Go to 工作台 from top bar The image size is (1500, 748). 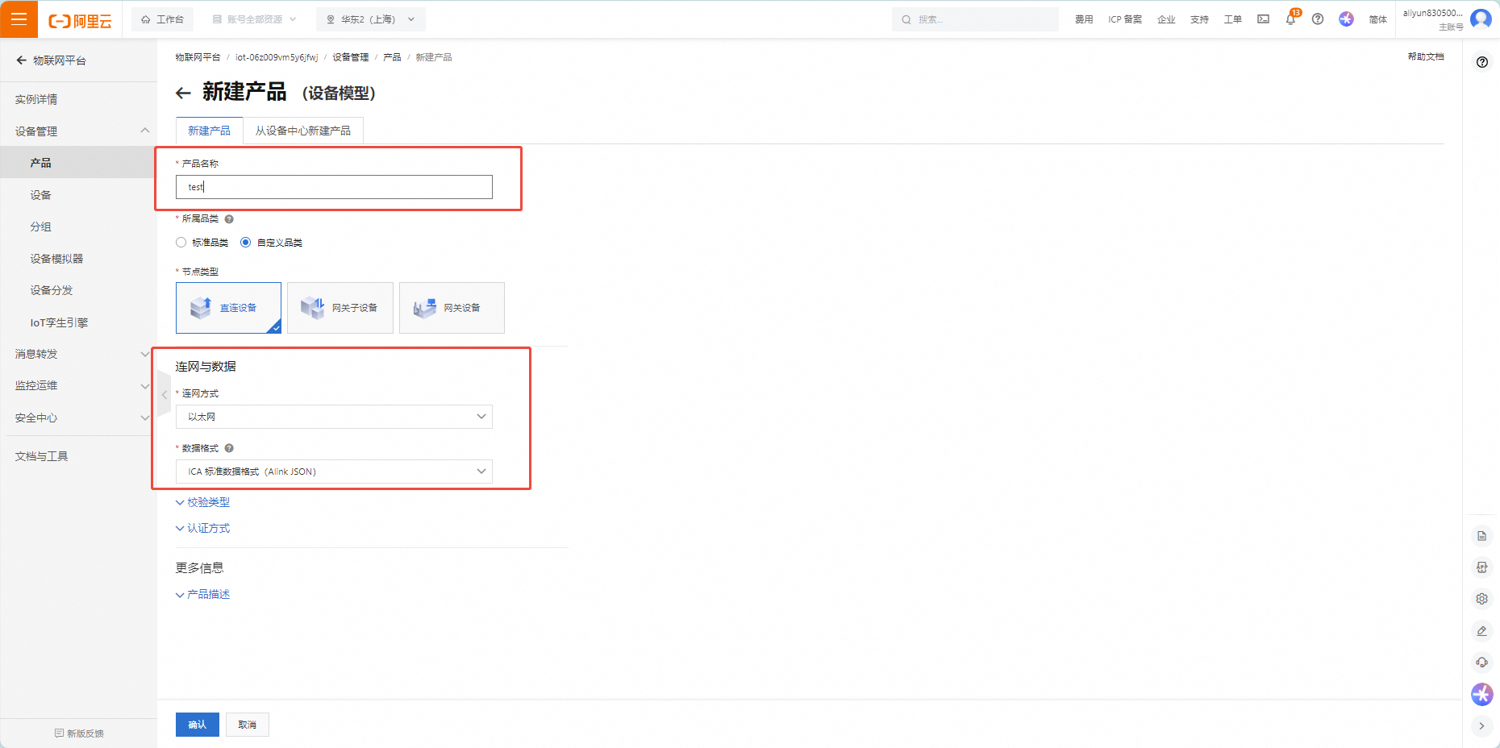(x=162, y=19)
